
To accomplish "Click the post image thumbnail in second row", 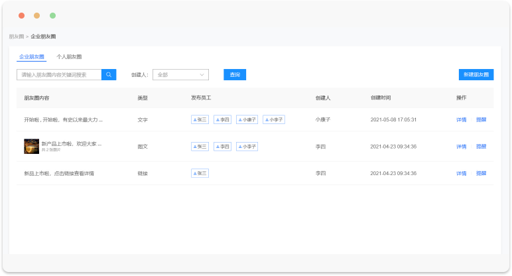I will [31, 147].
